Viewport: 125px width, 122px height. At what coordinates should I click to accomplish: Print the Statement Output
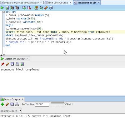[17, 64]
